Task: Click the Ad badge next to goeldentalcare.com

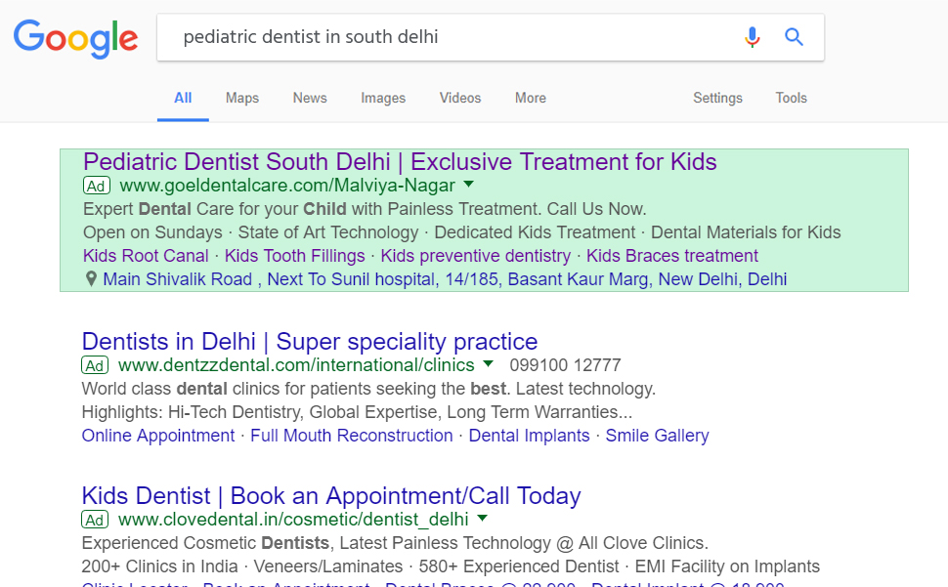Action: point(97,186)
